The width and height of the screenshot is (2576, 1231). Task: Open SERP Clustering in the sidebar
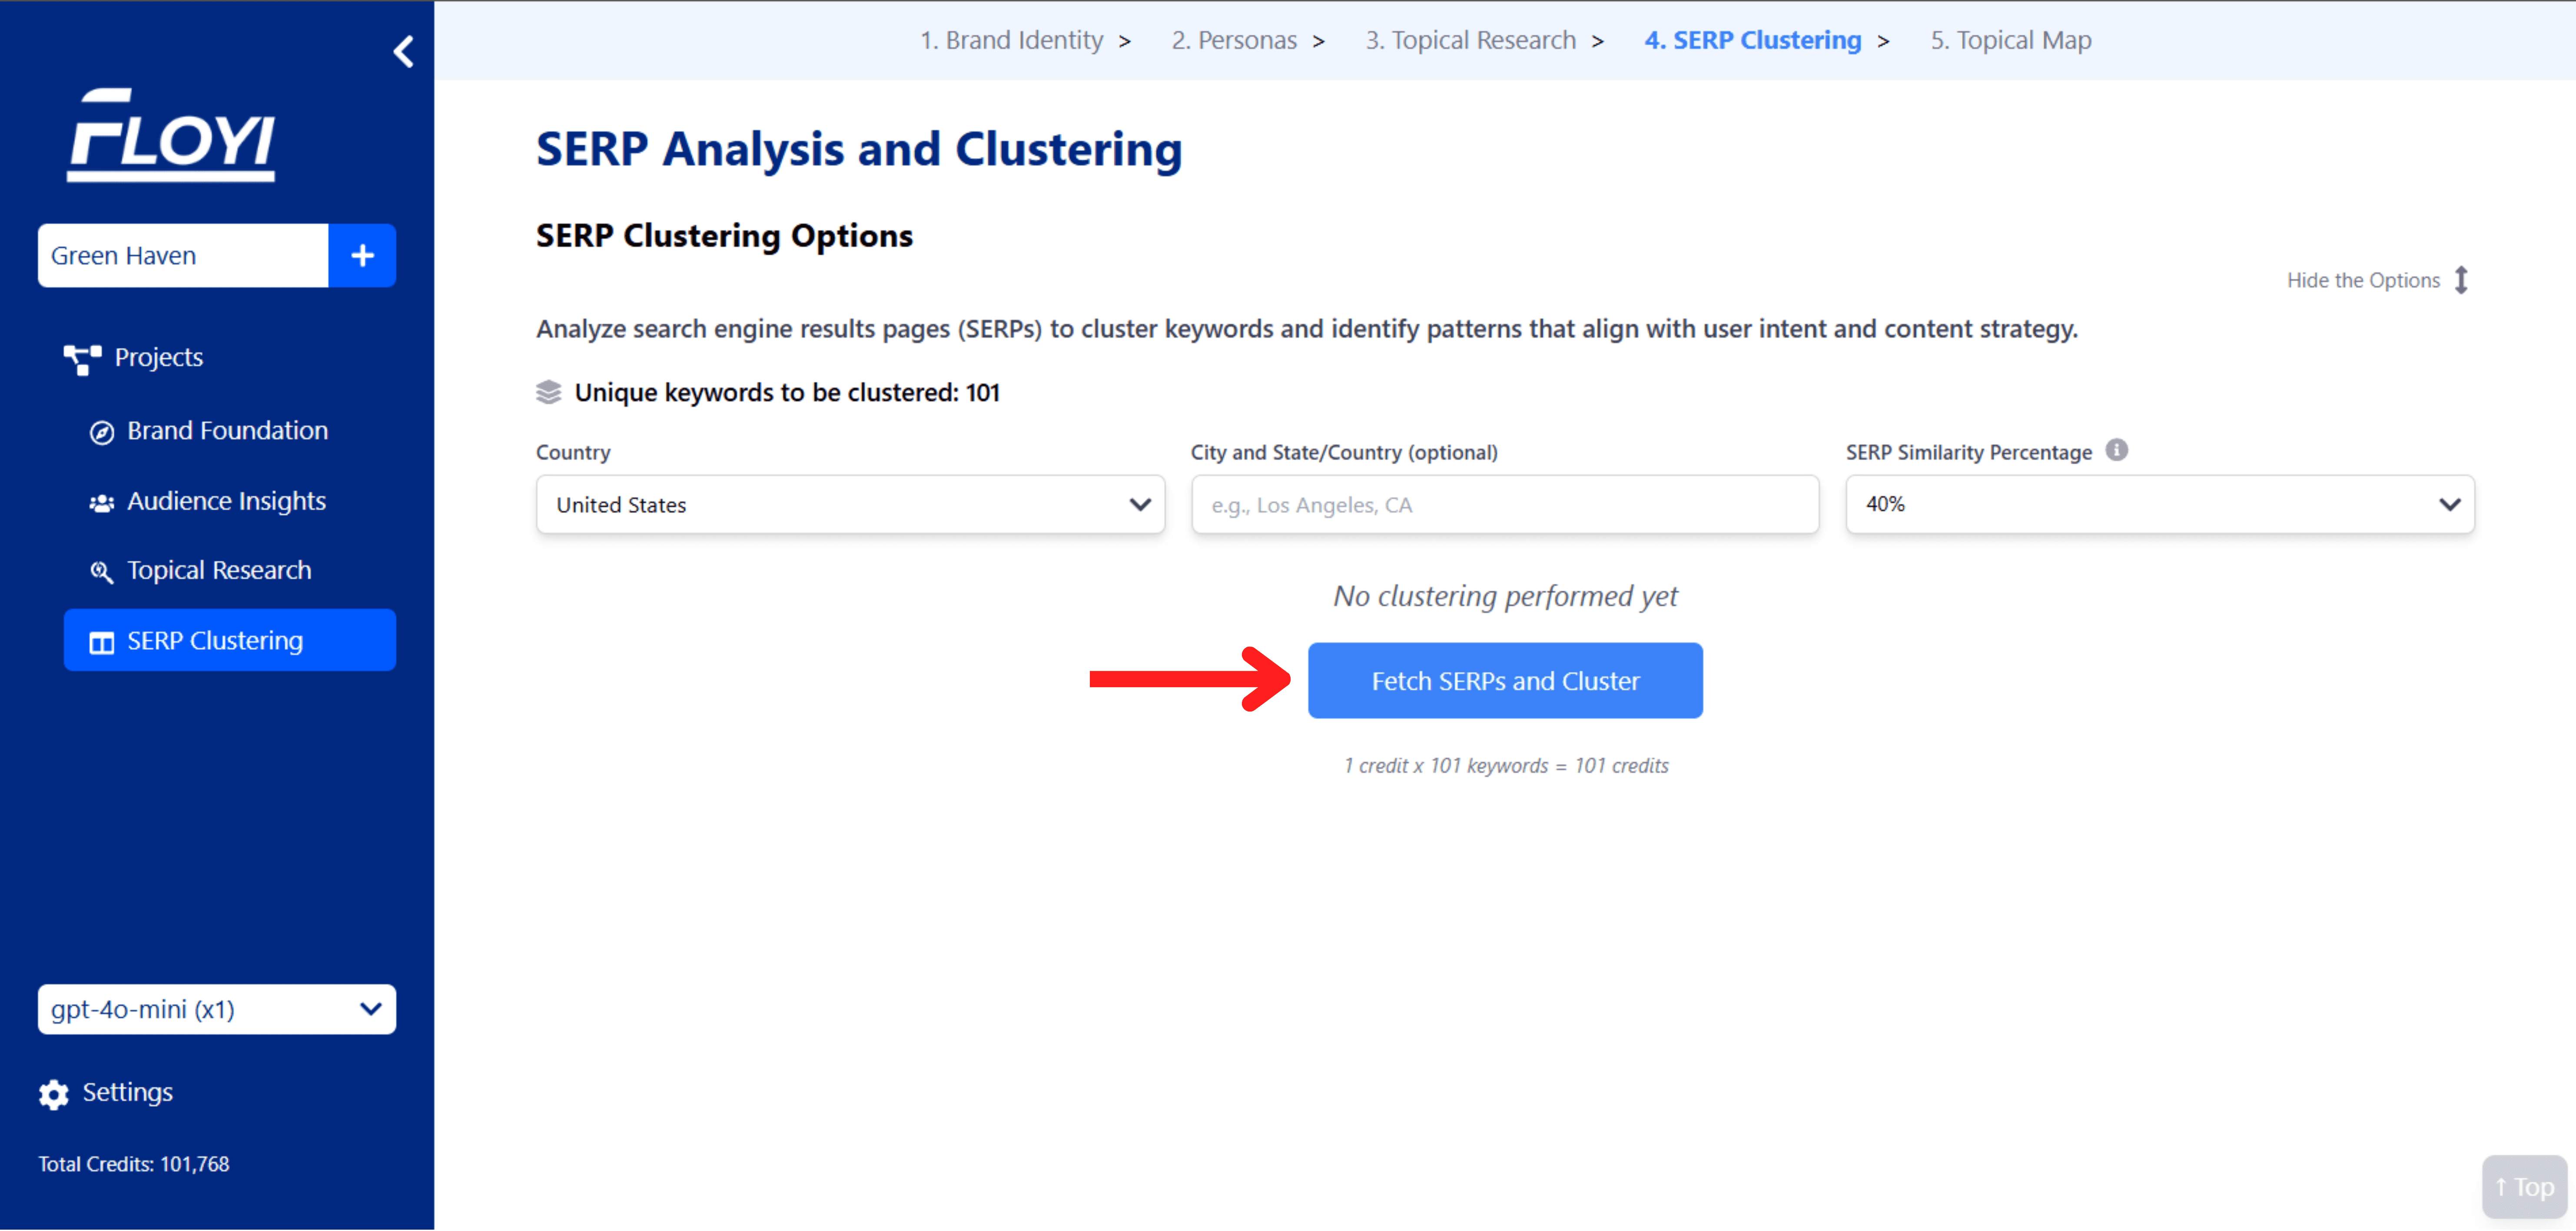click(x=230, y=641)
